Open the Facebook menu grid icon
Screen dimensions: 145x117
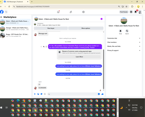pyautogui.click(x=131, y=12)
